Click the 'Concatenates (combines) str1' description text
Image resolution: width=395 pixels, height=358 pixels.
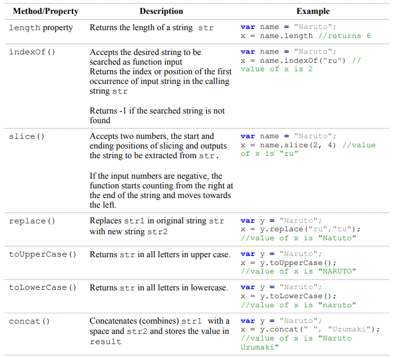[x=159, y=331]
